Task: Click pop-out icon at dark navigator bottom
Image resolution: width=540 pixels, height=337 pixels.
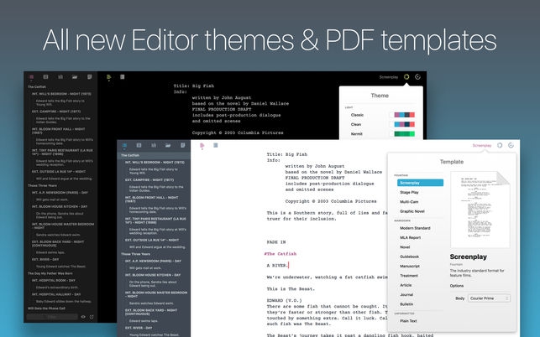Action: (x=92, y=317)
